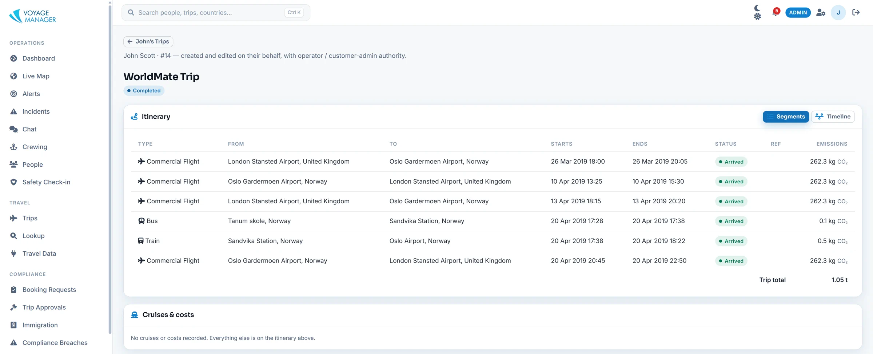Open Live Map globe icon

click(13, 76)
